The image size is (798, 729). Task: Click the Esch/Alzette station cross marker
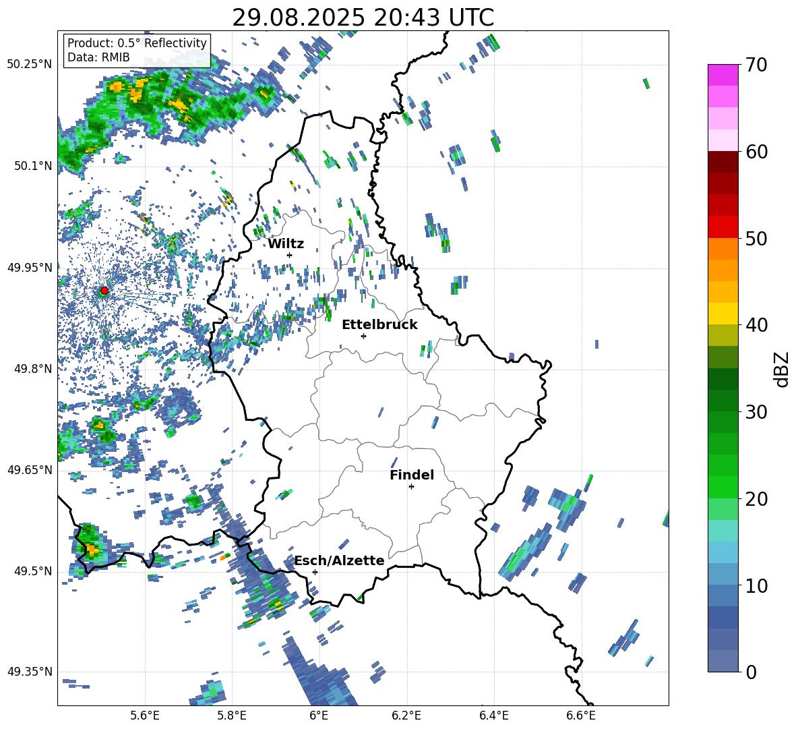point(315,572)
